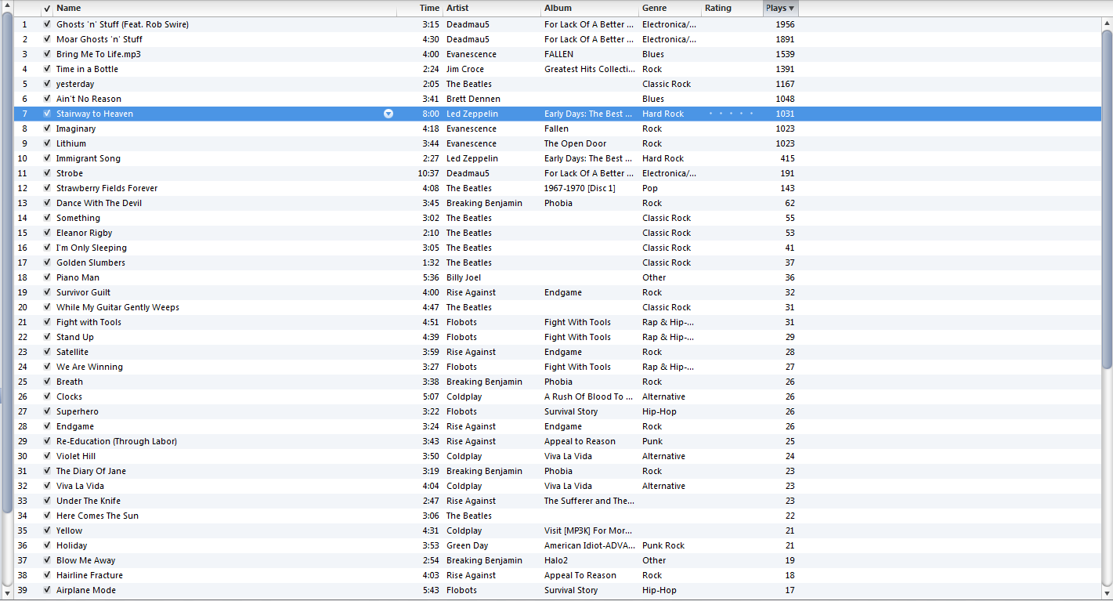Select the song Hairline Fracture
The image size is (1113, 601).
(89, 575)
